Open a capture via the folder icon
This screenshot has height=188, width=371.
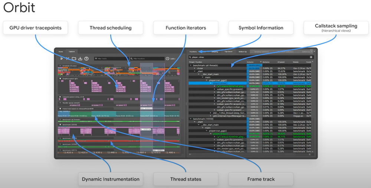[74, 58]
